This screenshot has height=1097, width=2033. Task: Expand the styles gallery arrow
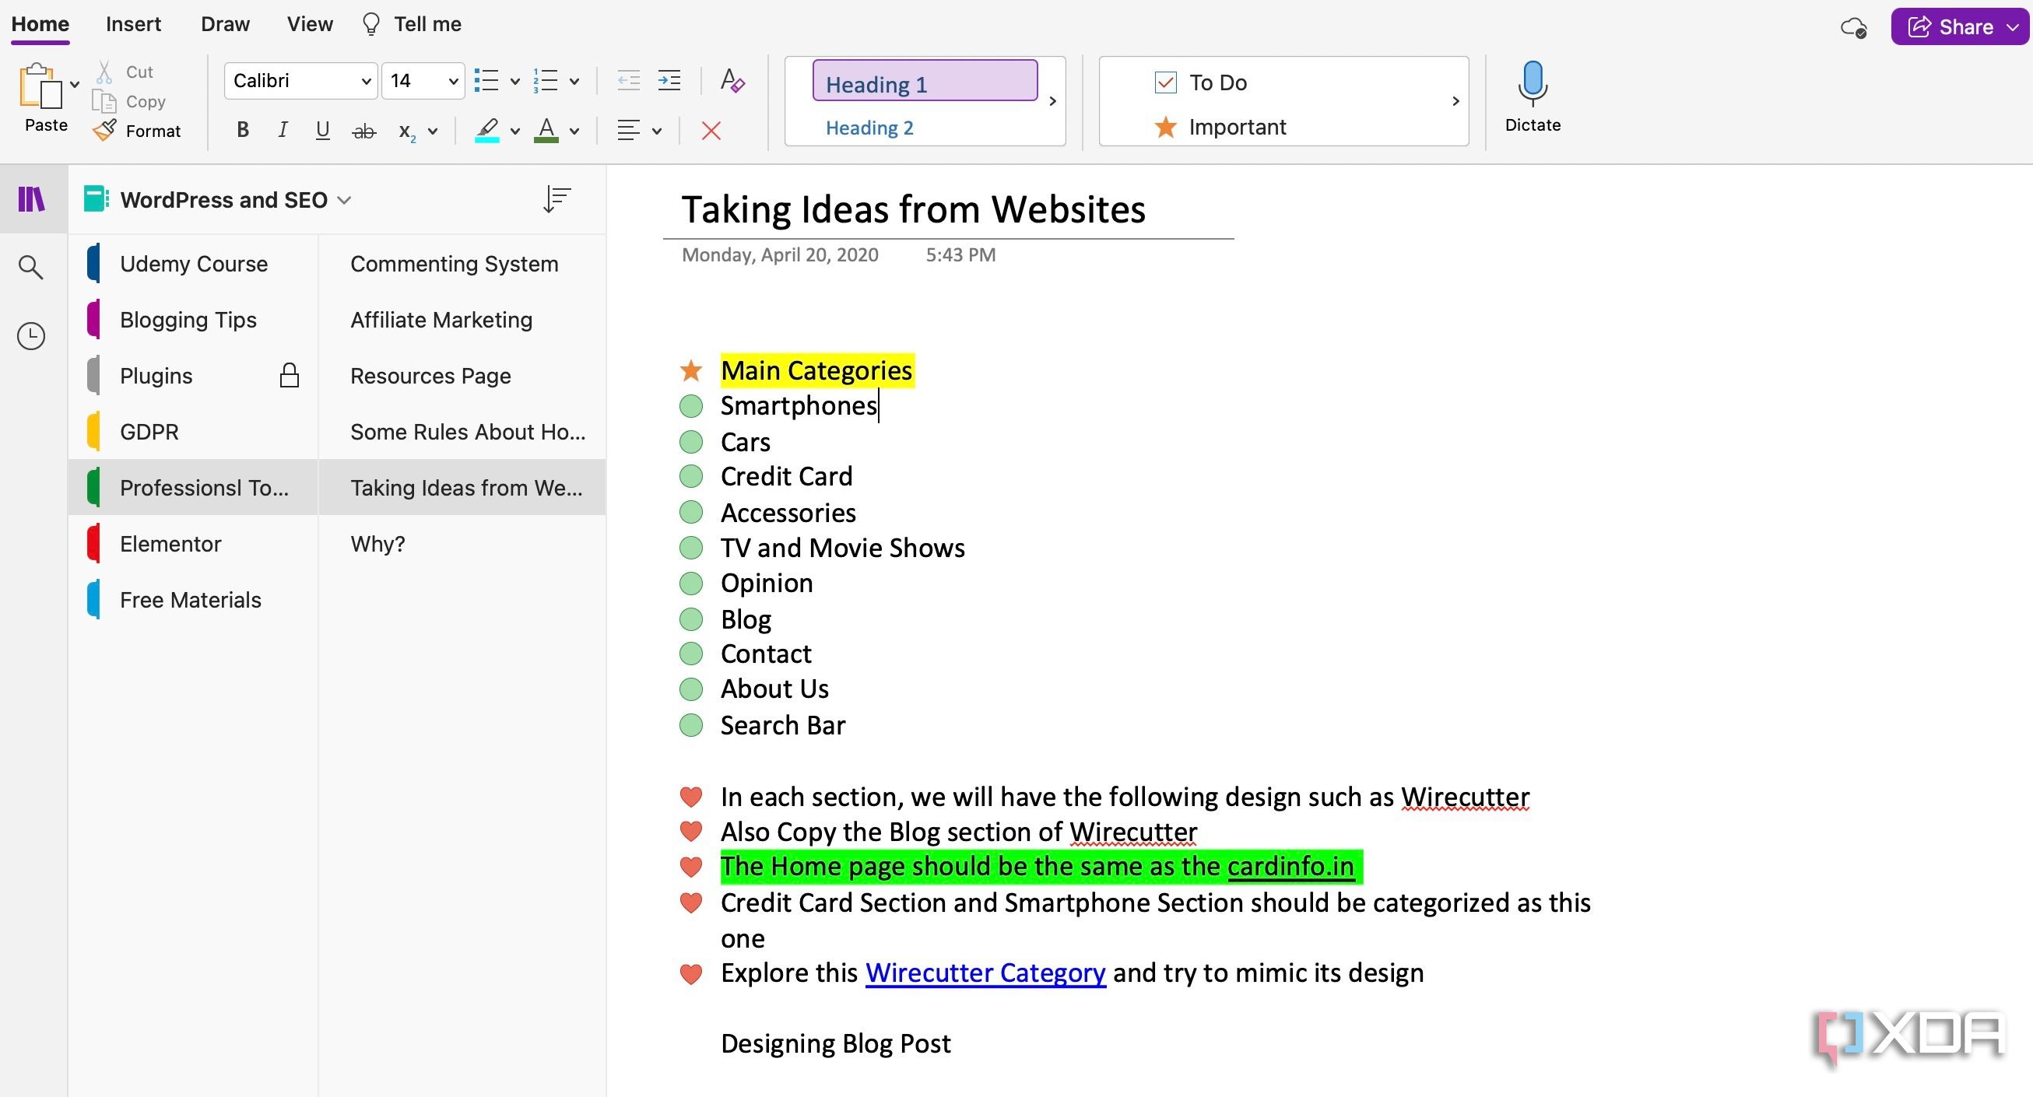[1052, 101]
